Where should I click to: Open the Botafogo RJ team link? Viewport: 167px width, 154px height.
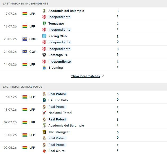[58, 55]
